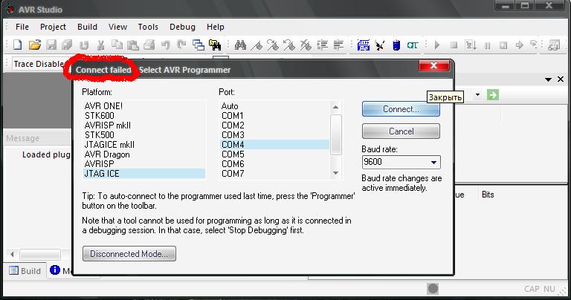Viewport: 571px width, 300px height.
Task: Click the Stop Debugging square icon
Action: point(454,45)
